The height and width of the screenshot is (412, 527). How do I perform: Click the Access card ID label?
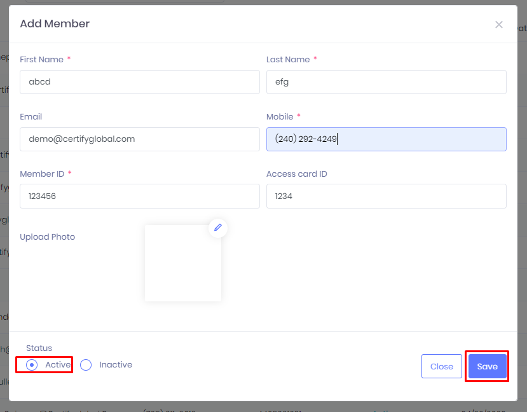[296, 174]
